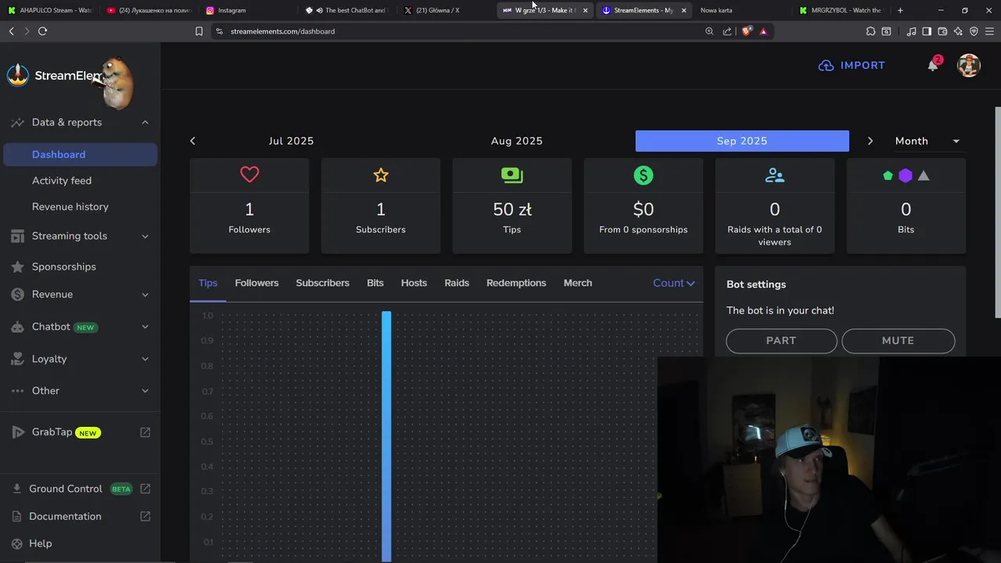The image size is (1001, 563).
Task: Click the share page icon
Action: [x=727, y=31]
